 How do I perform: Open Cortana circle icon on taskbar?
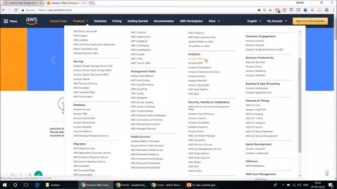coord(15,185)
